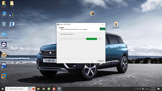Select the DEV-C++ desktop shortcut
The height and width of the screenshot is (91, 162).
coord(4,66)
